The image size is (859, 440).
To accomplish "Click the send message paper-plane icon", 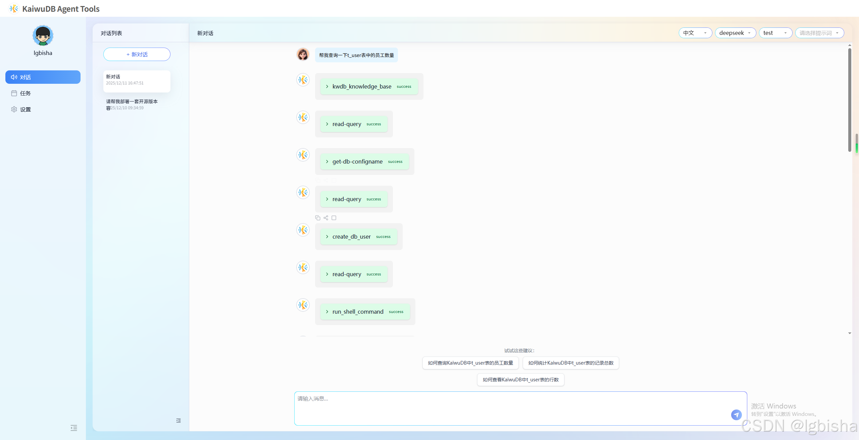I will pyautogui.click(x=736, y=415).
